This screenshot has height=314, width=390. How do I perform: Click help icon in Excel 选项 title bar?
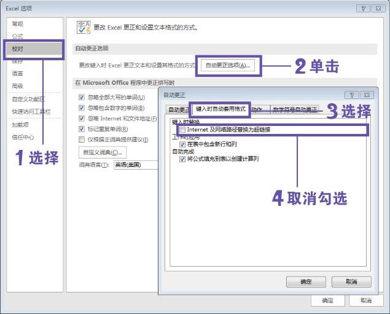coord(363,9)
